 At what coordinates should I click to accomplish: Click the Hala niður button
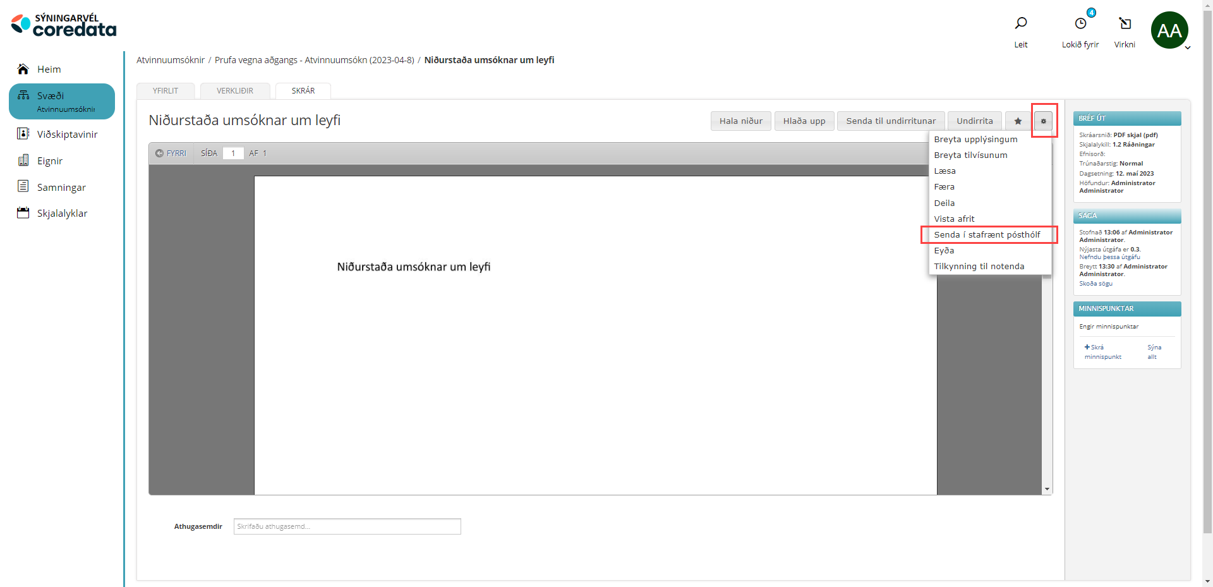point(740,121)
